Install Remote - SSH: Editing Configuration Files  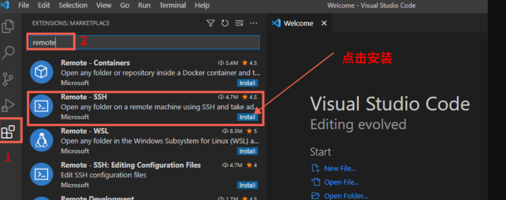(247, 185)
